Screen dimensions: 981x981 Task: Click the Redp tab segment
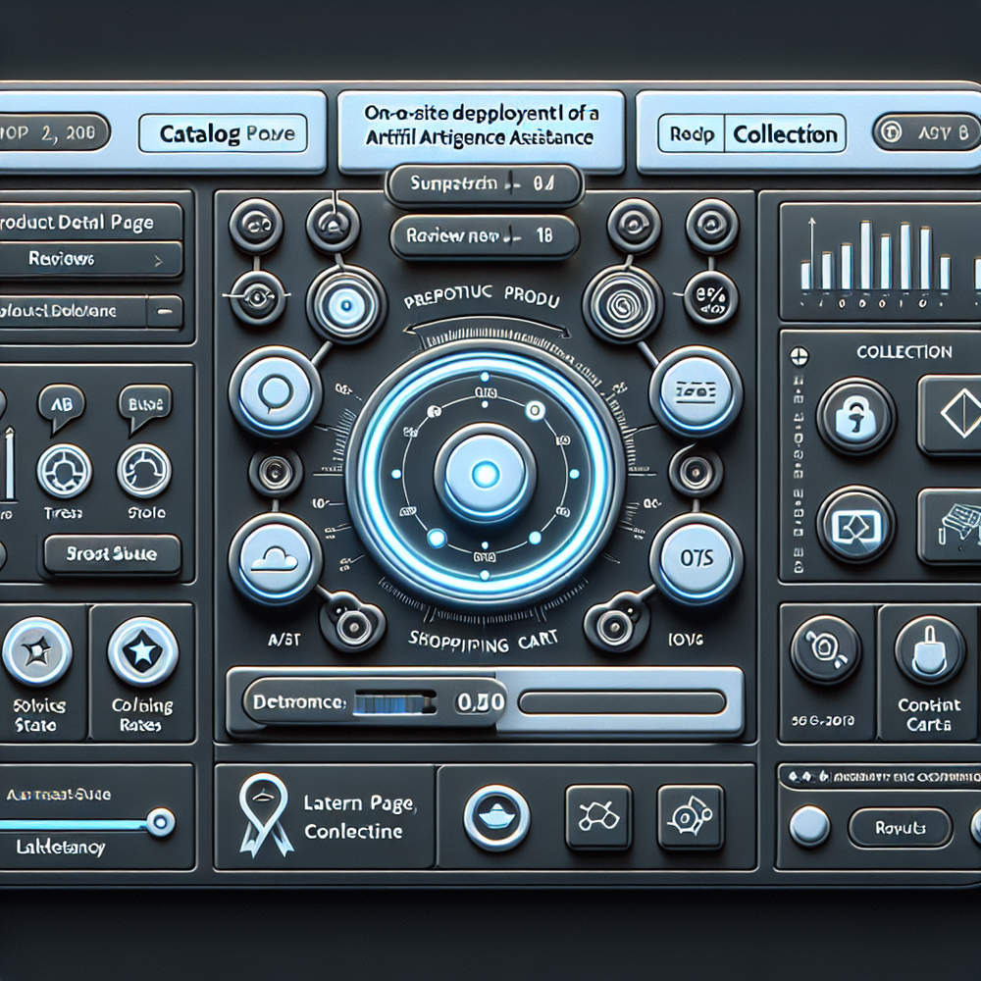pos(692,133)
